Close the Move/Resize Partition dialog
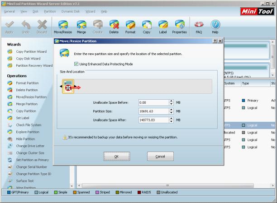277x203 pixels. [x=220, y=41]
